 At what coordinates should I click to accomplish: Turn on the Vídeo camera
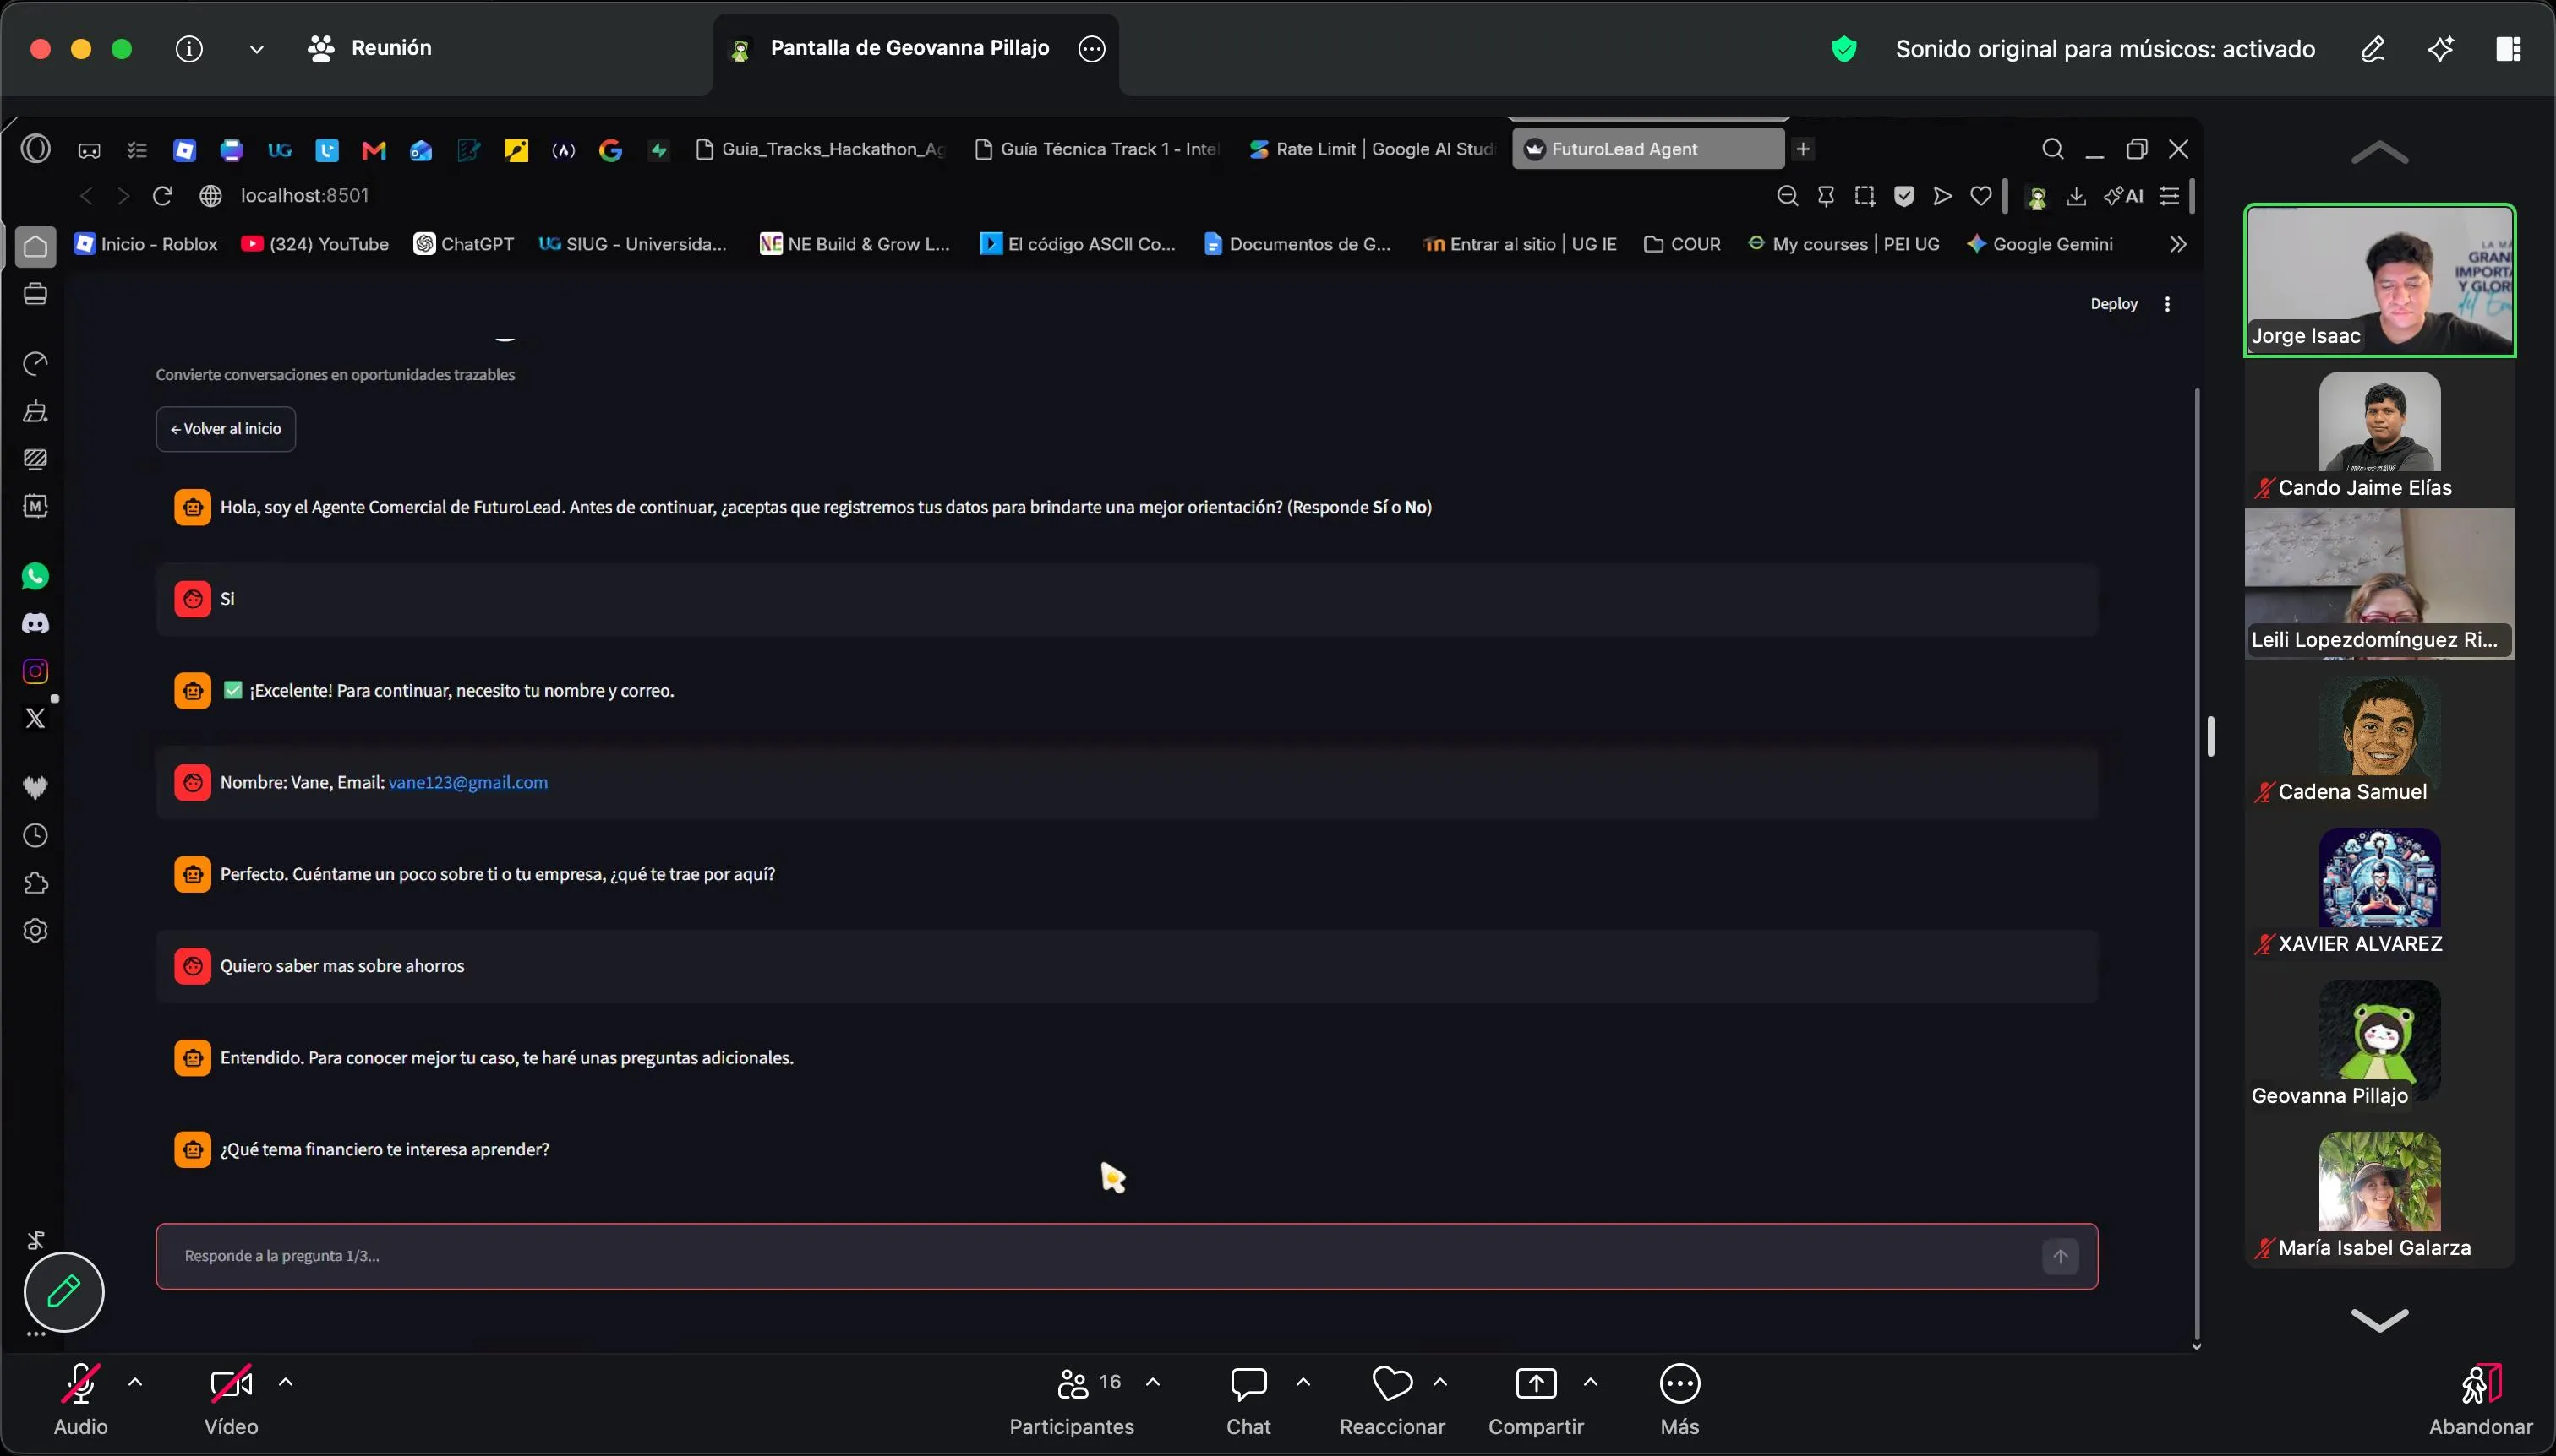tap(232, 1384)
